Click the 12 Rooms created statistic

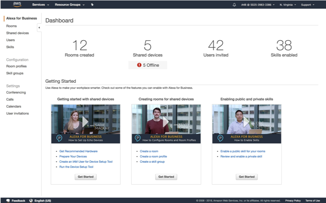(79, 48)
